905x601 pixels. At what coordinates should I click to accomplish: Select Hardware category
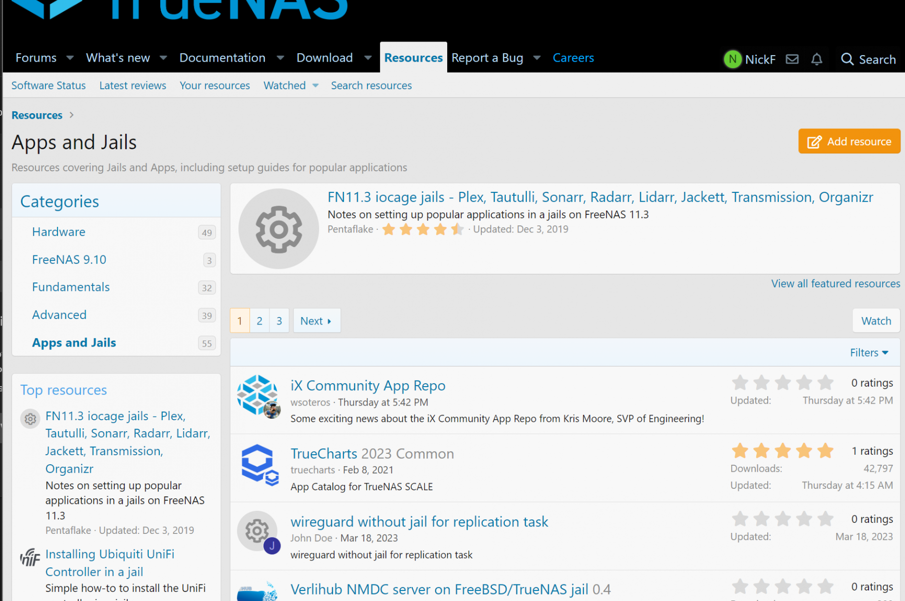coord(59,232)
